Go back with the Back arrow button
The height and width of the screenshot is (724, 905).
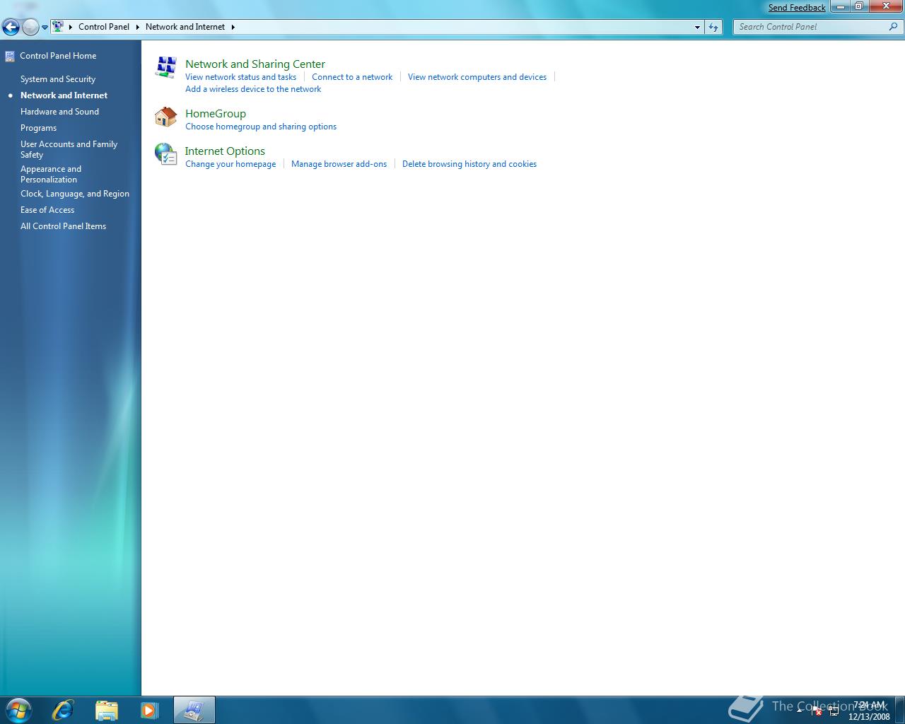click(11, 27)
